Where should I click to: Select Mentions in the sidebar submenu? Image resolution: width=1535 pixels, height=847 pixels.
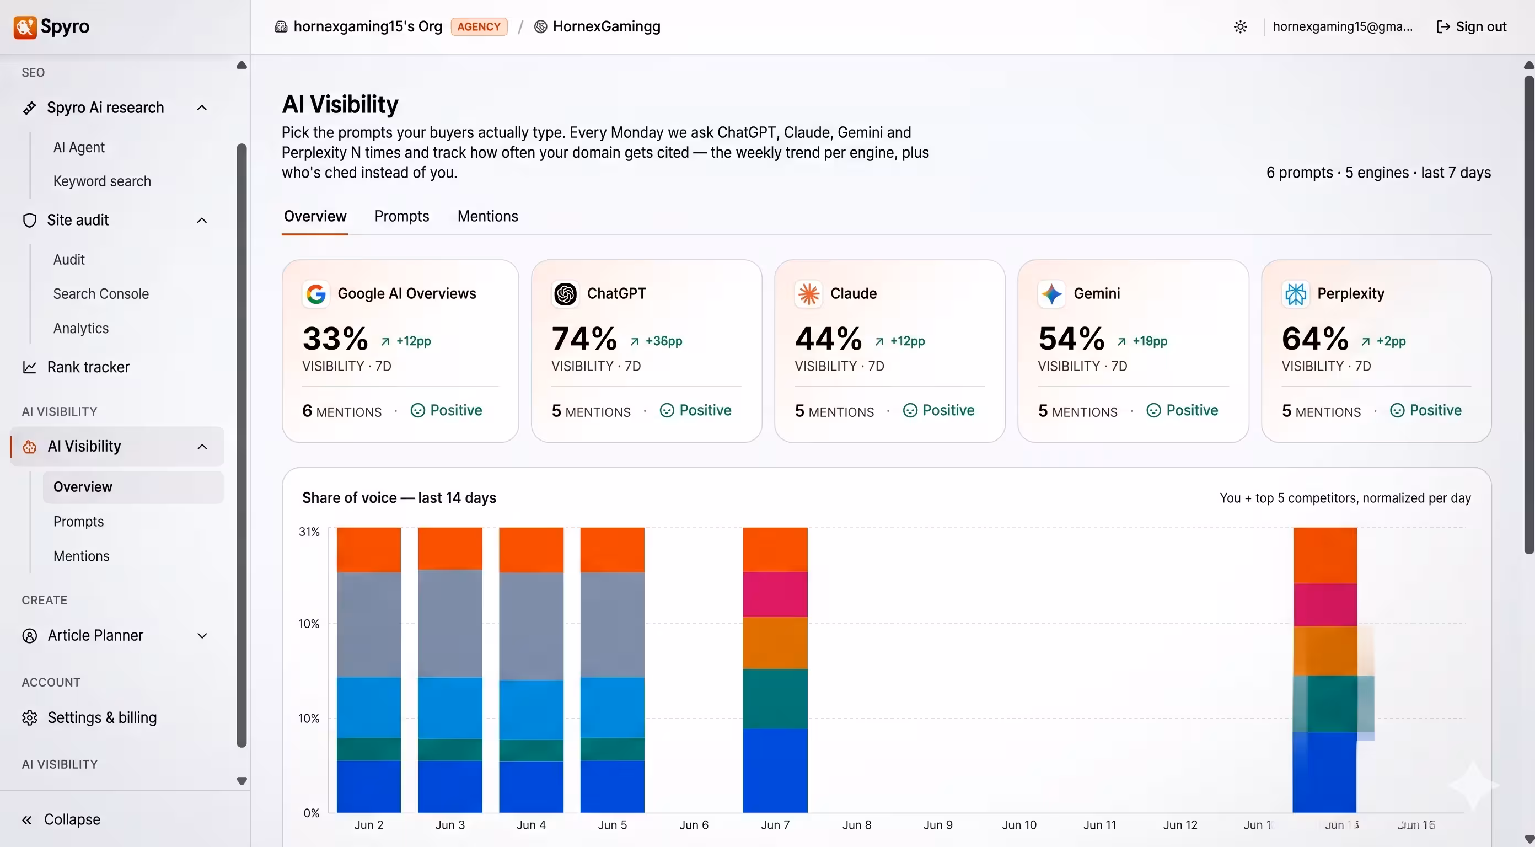click(x=81, y=556)
